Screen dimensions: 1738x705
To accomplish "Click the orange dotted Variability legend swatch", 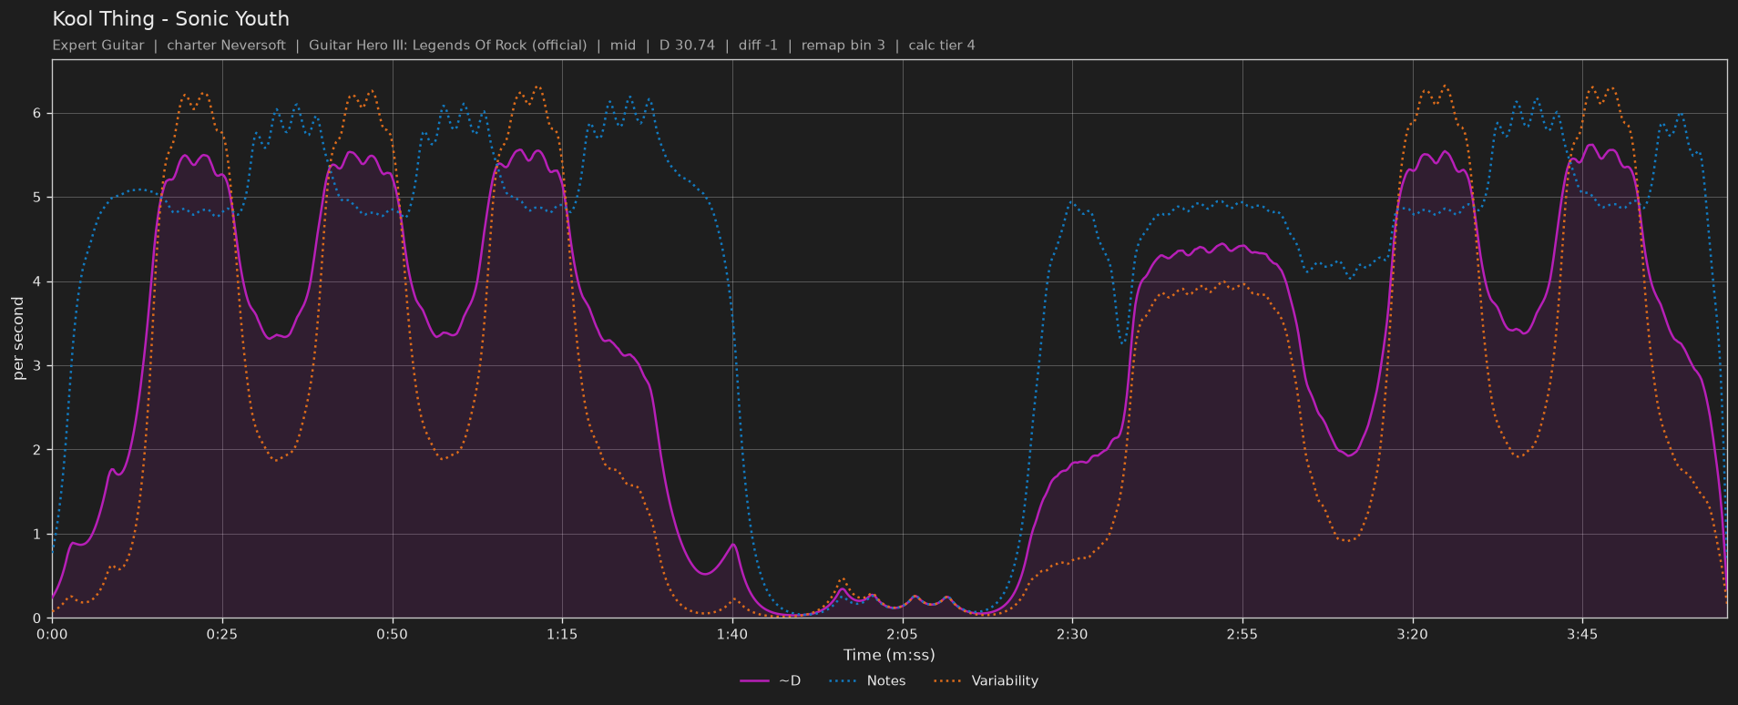I will [948, 681].
